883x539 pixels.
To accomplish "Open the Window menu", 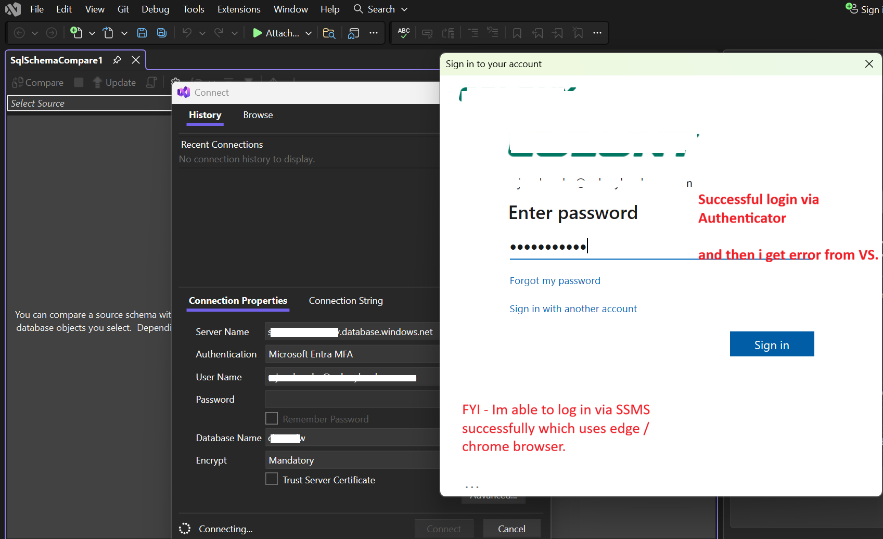I will [291, 9].
